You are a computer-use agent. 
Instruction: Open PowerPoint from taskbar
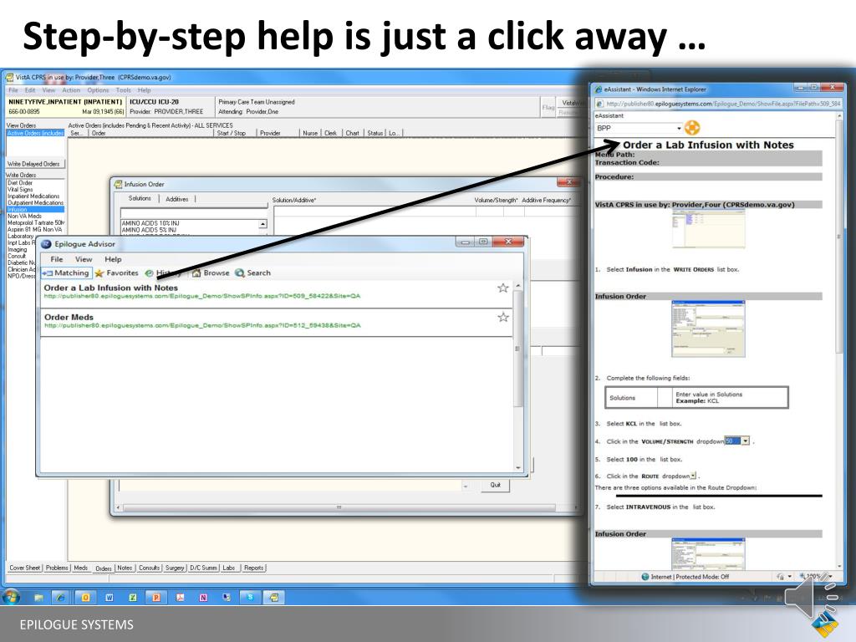pyautogui.click(x=156, y=597)
